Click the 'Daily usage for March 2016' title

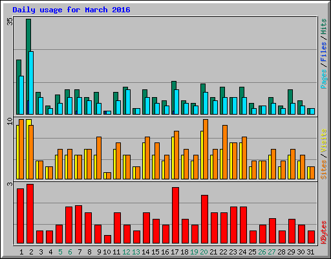click(71, 10)
